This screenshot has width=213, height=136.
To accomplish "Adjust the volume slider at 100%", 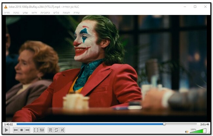I will (x=198, y=131).
